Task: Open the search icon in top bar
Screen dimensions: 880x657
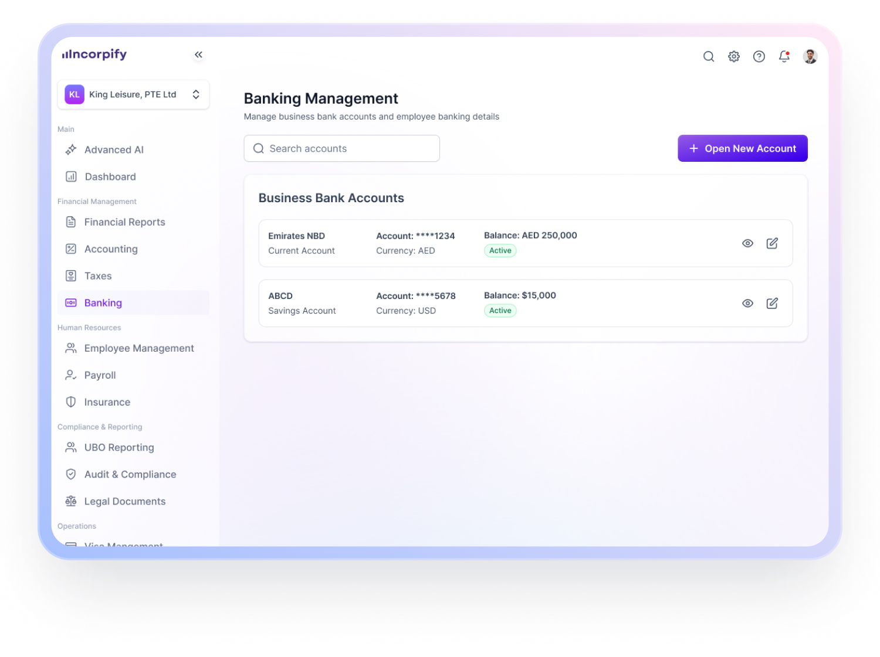Action: pyautogui.click(x=709, y=56)
